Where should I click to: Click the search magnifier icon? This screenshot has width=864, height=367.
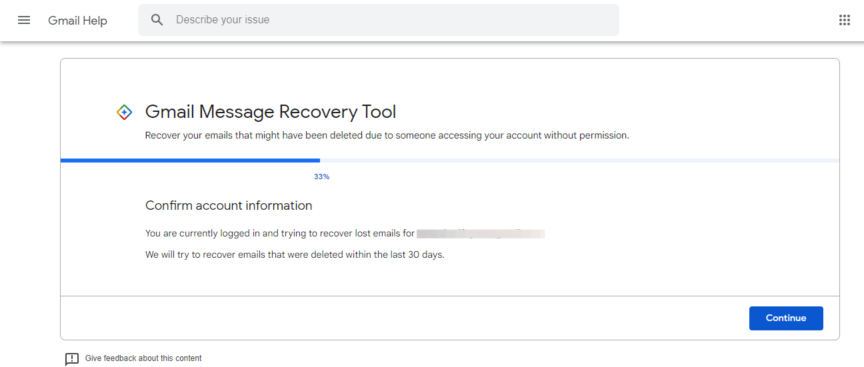pos(157,20)
